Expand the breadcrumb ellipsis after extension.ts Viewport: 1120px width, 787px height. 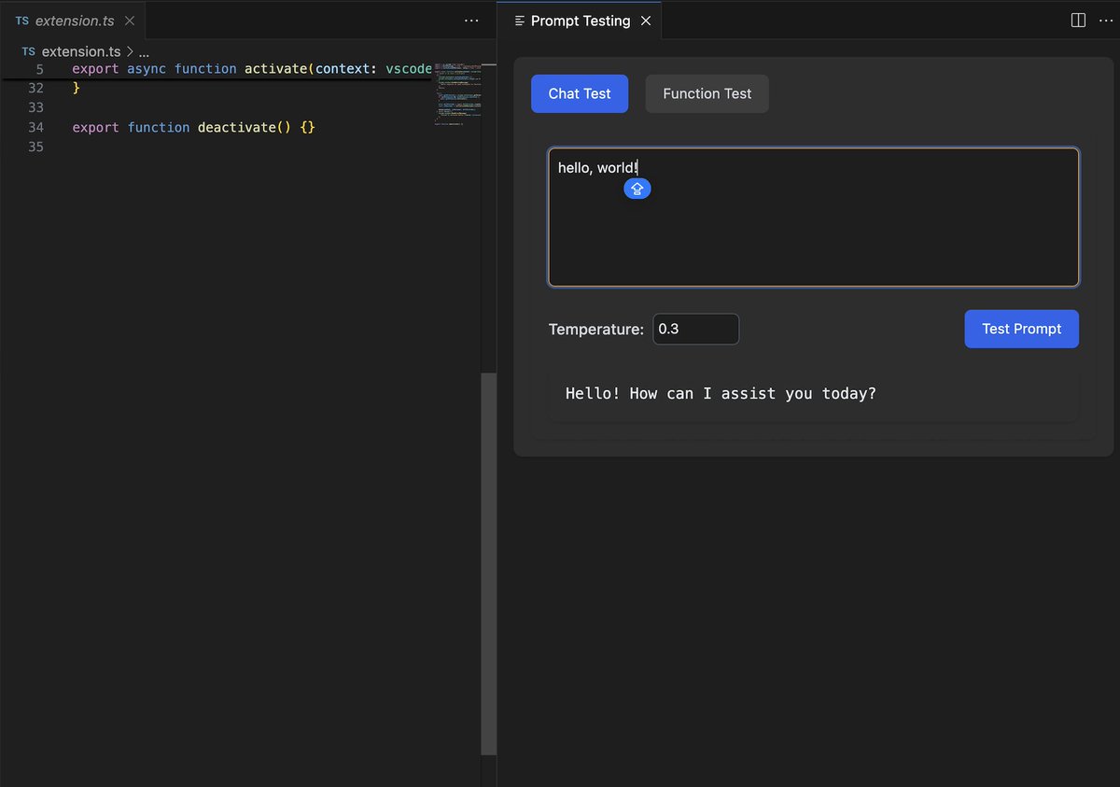[144, 52]
